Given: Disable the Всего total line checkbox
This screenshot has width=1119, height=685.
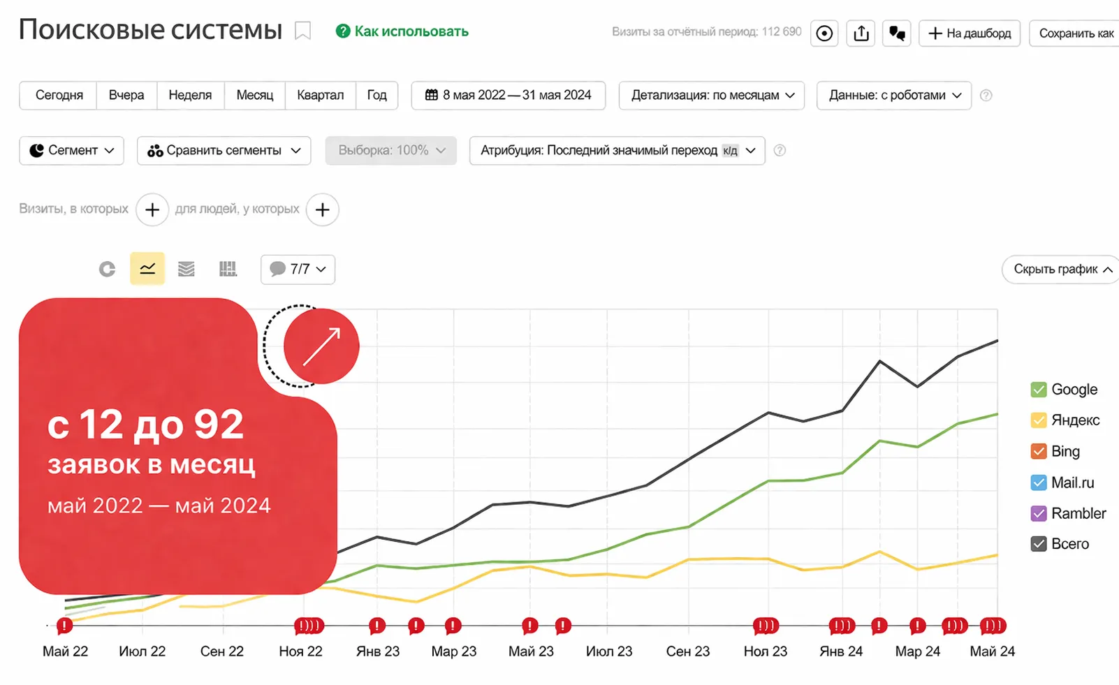Looking at the screenshot, I should point(1039,544).
